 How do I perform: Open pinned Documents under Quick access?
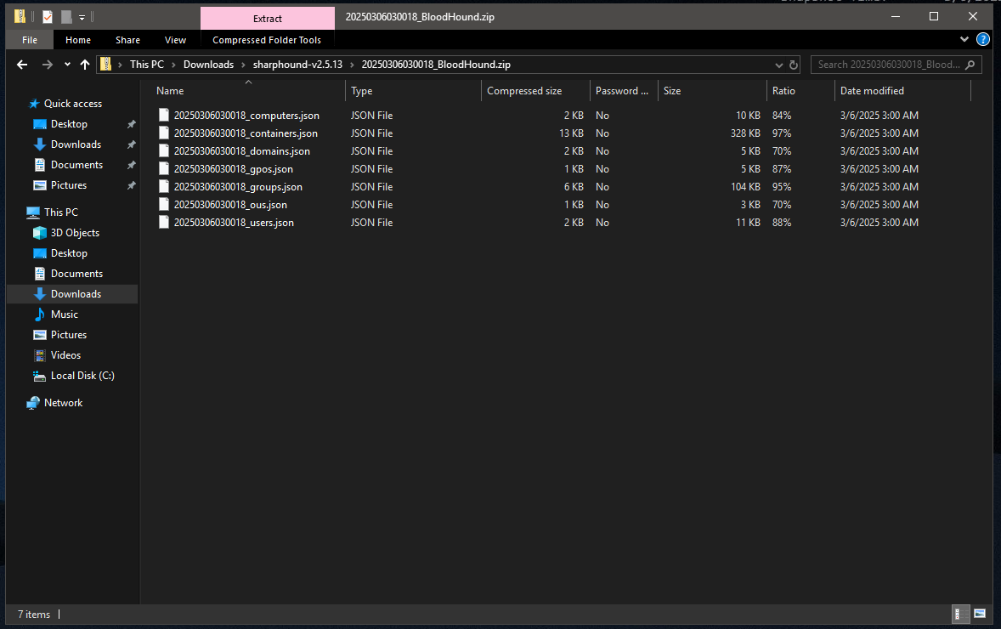pyautogui.click(x=76, y=165)
